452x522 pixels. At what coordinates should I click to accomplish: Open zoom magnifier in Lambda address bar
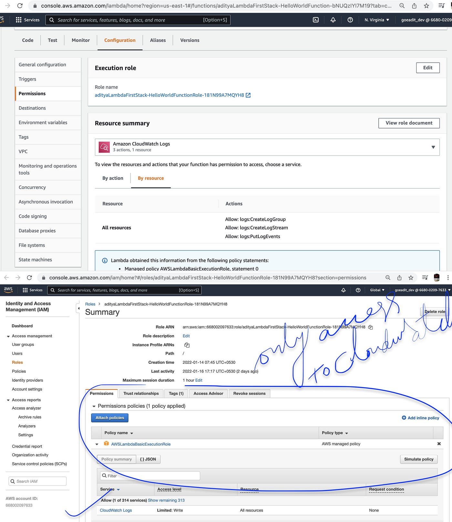coord(402,5)
